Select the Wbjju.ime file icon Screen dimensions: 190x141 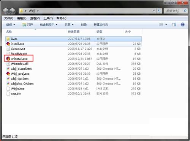pos(8,89)
